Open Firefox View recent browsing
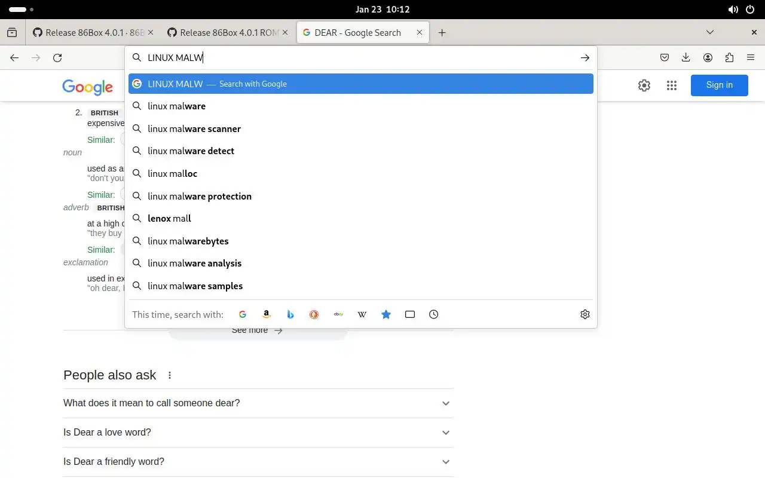The image size is (765, 478). (x=12, y=32)
